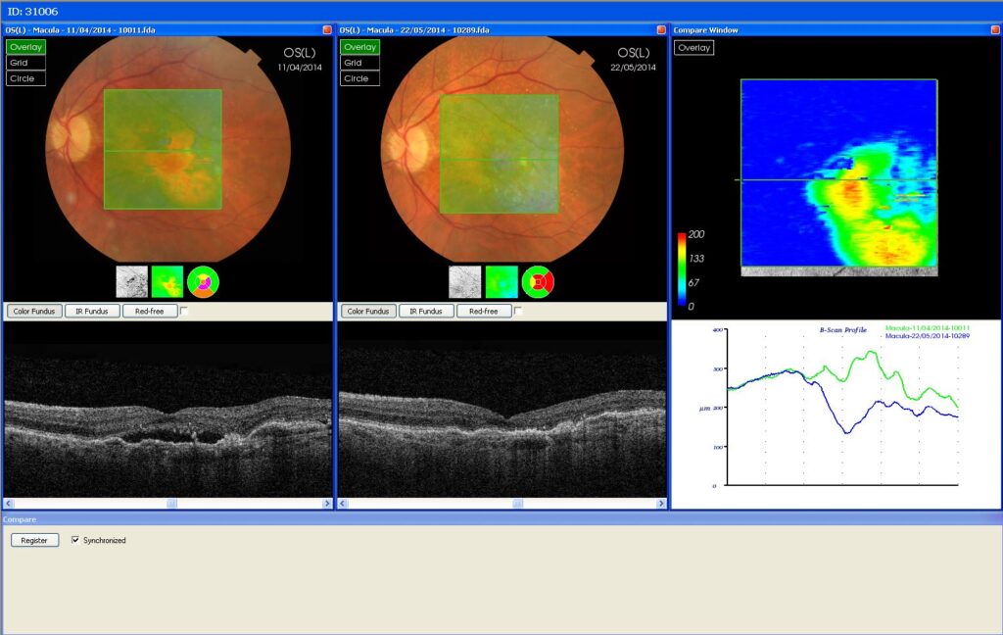
Task: Close the Compare Window
Action: coord(995,30)
